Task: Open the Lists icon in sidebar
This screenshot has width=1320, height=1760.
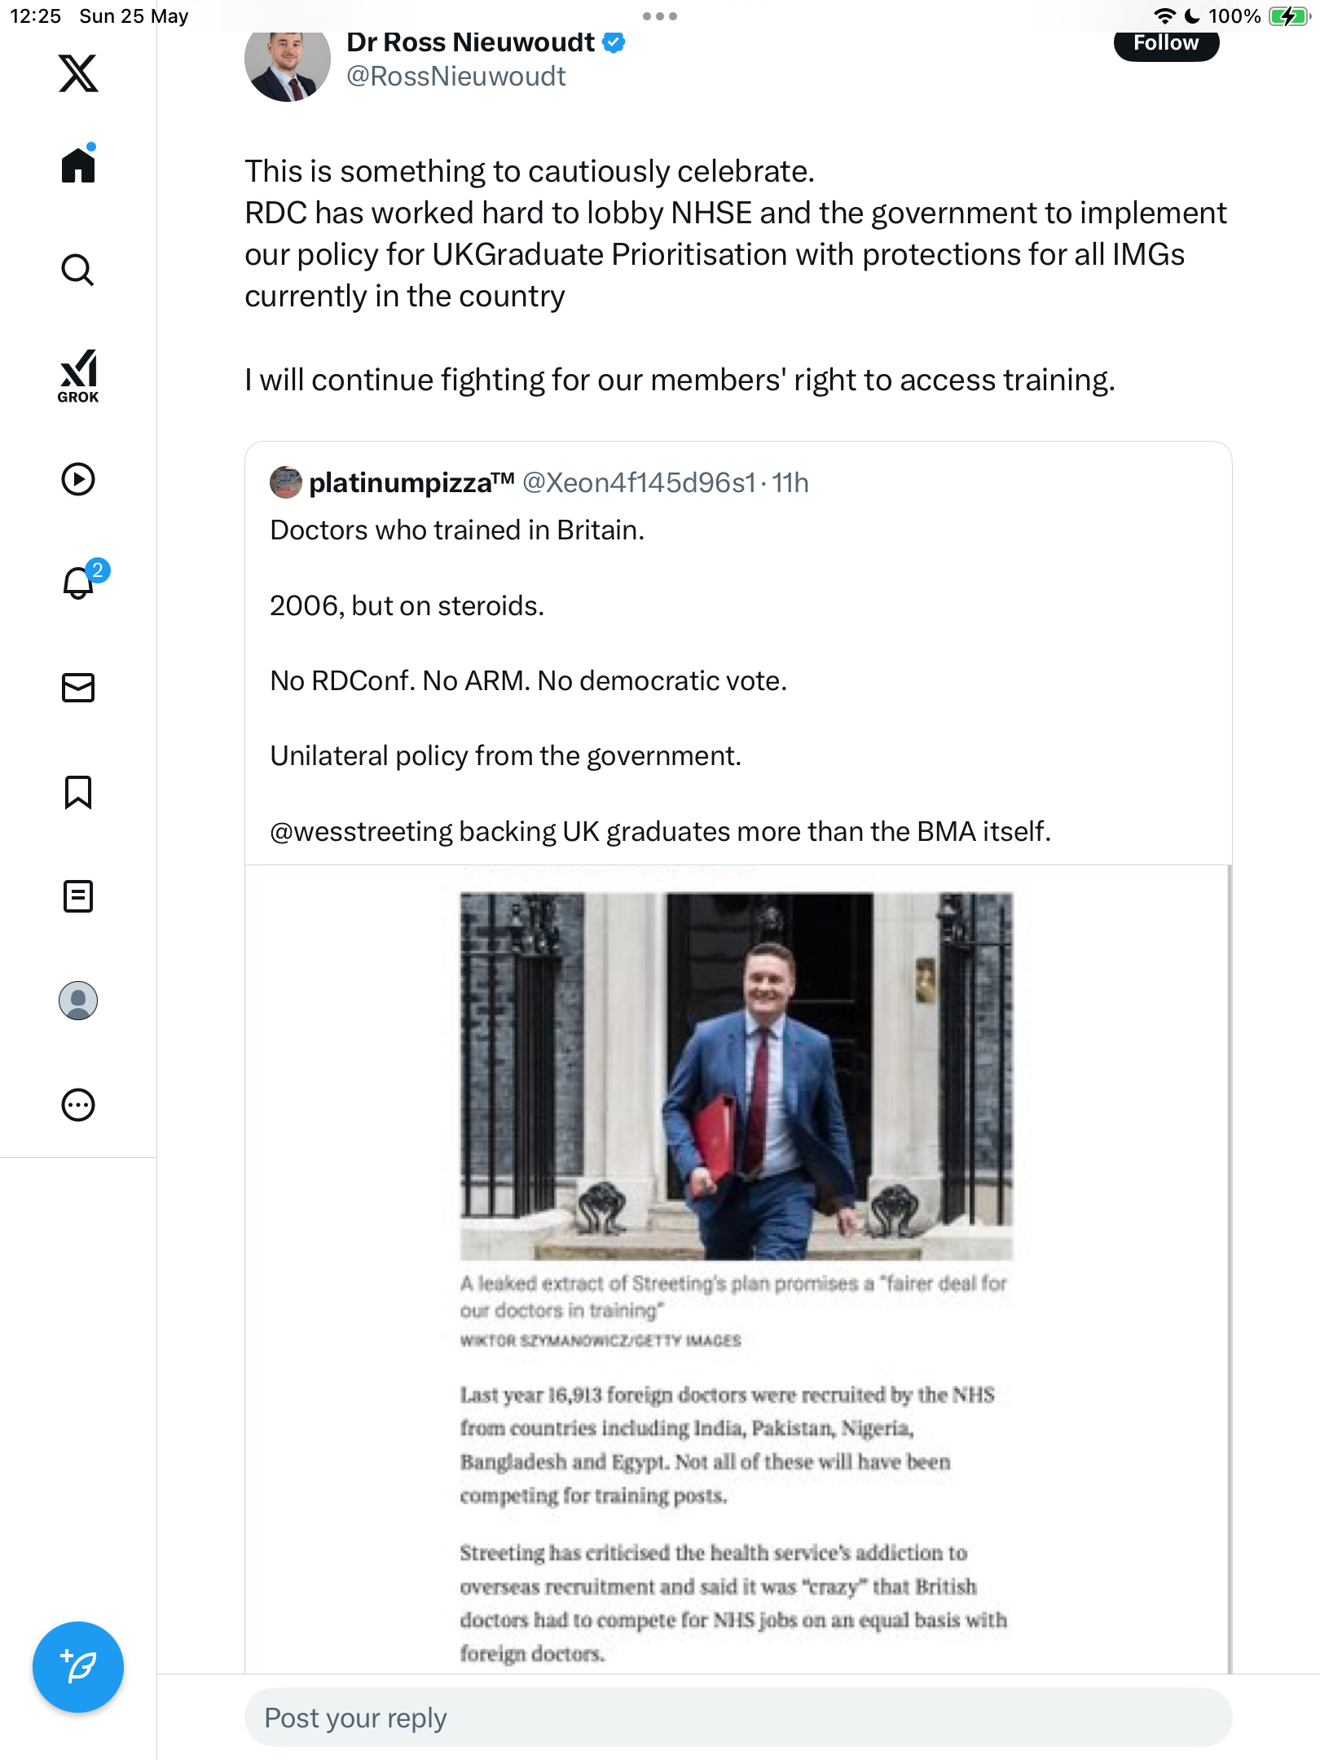Action: tap(78, 896)
